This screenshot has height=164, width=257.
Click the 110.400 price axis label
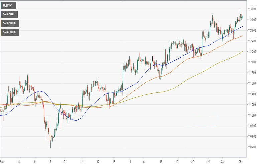(251, 147)
